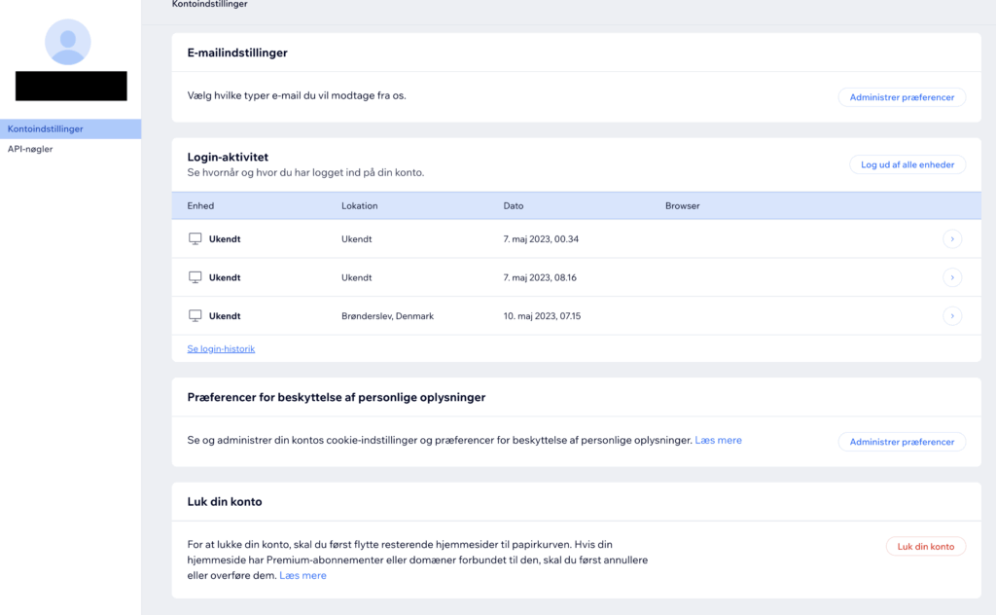Follow Læs mere link in privacy section

click(718, 441)
